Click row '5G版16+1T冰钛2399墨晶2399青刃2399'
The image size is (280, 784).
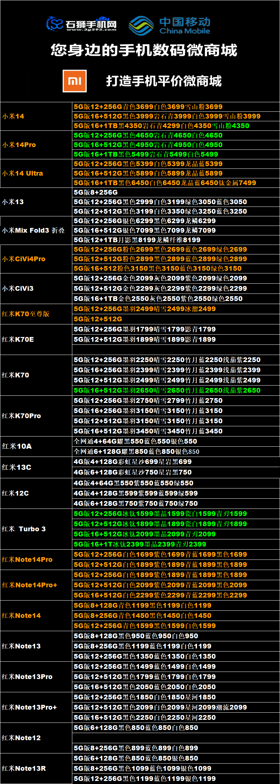[x=176, y=544]
